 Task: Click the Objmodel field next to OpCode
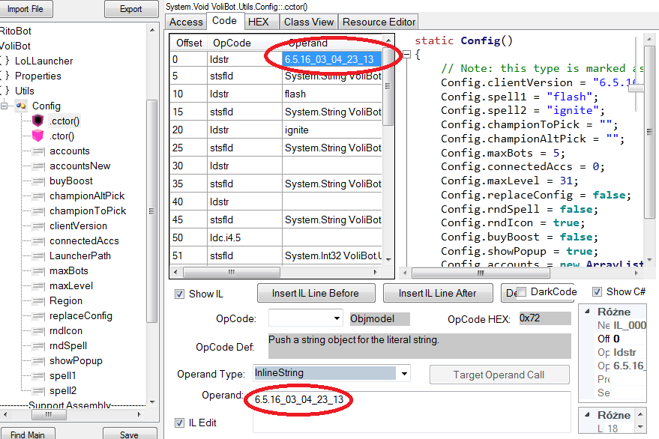coord(380,319)
